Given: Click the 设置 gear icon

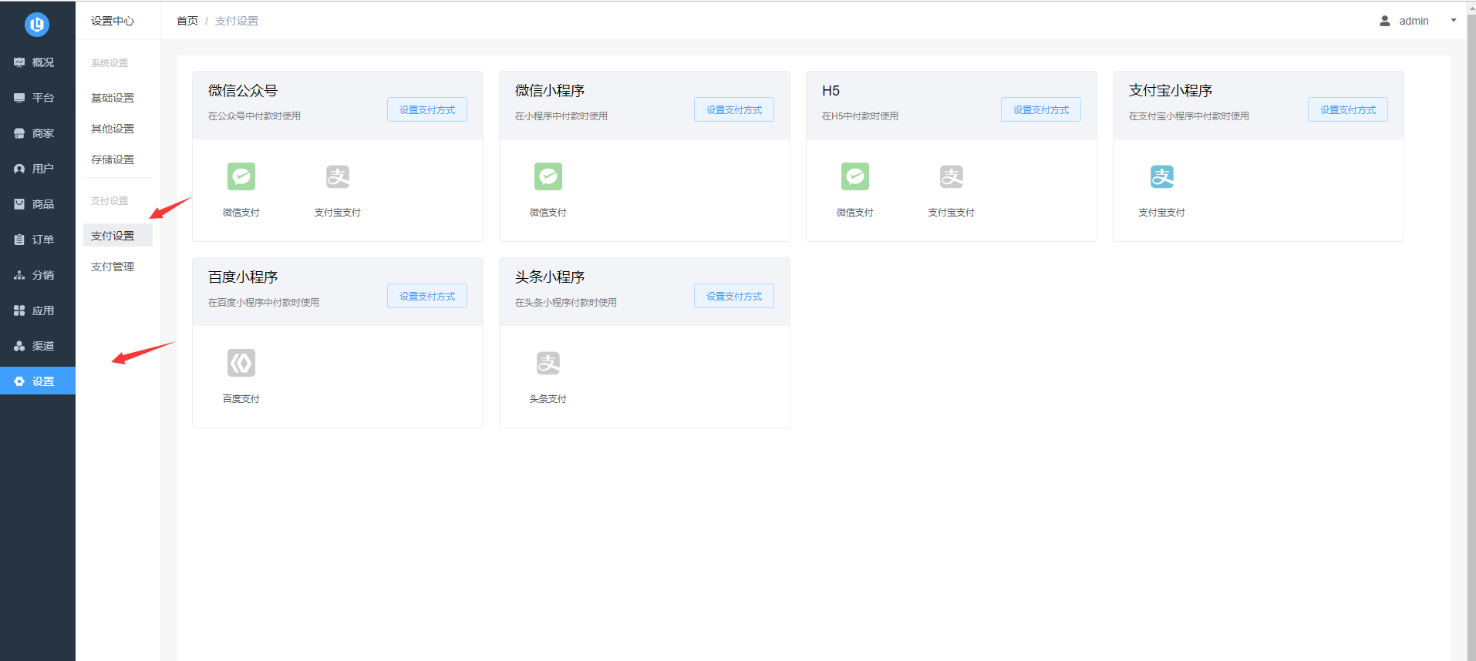Looking at the screenshot, I should point(19,381).
